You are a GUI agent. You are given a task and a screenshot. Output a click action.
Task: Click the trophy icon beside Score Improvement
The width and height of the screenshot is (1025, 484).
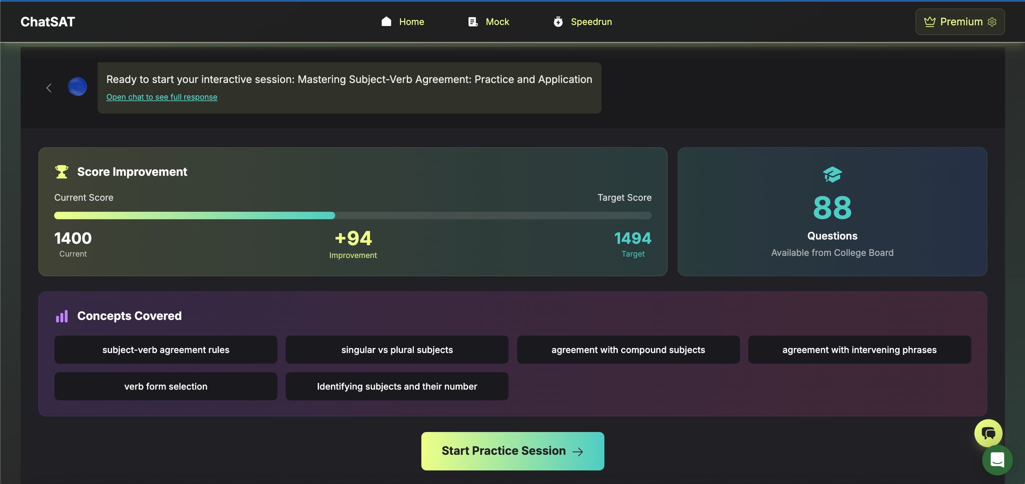click(x=62, y=172)
